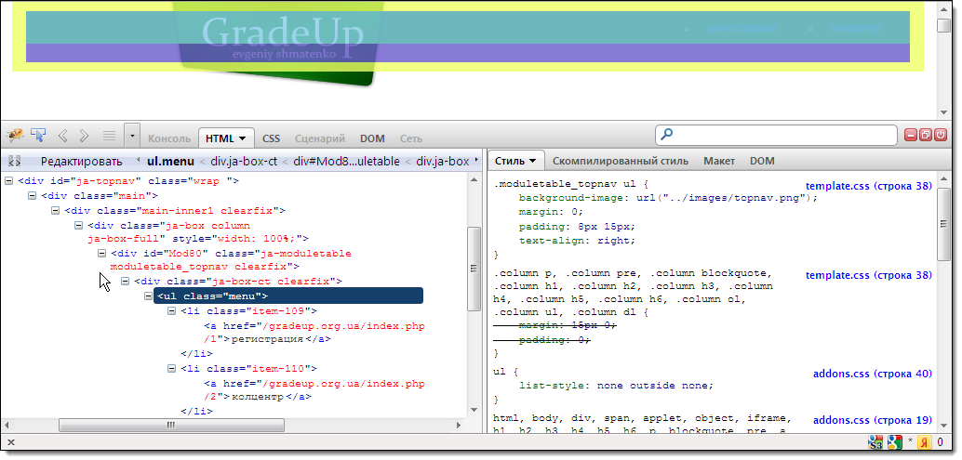The image size is (962, 460).
Task: Turn off Firebug with the power icon
Action: (x=941, y=136)
